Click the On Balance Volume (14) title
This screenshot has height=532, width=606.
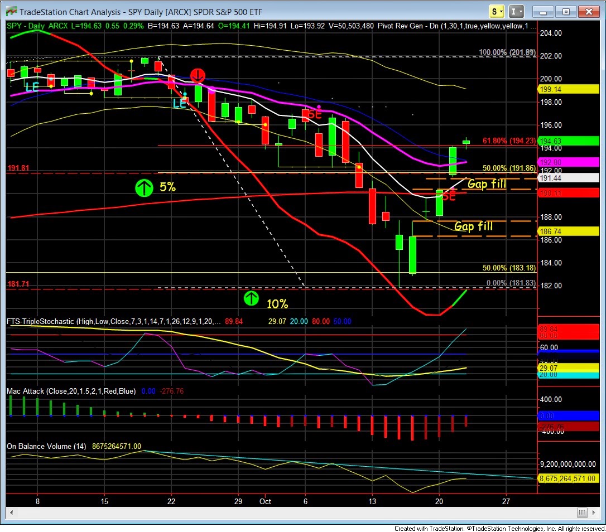tap(46, 446)
